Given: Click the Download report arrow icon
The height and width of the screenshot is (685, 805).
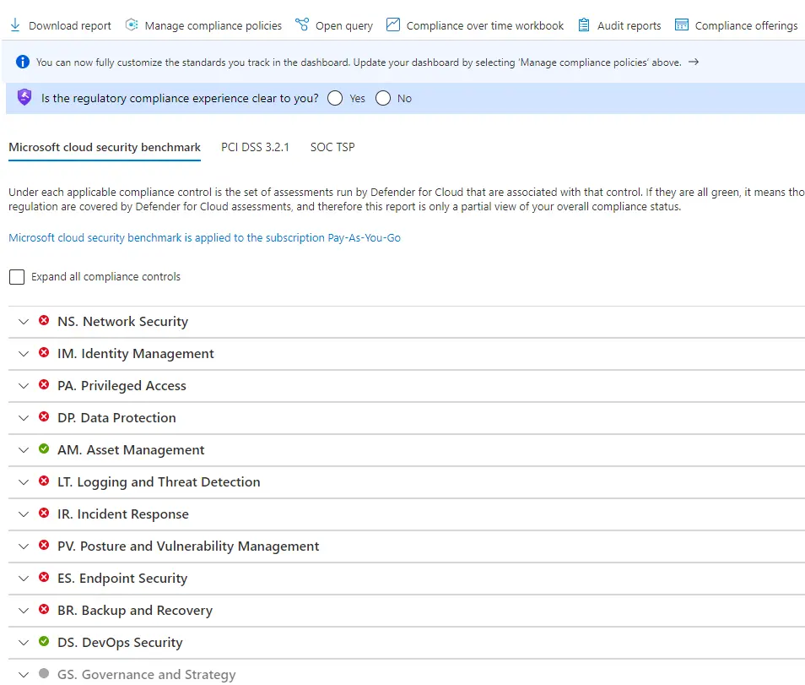Looking at the screenshot, I should pos(15,24).
